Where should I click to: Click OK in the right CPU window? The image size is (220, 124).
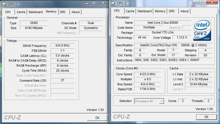coord(206,117)
